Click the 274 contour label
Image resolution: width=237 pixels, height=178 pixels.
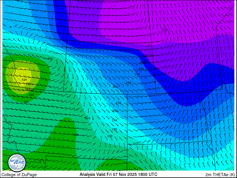[151, 55]
